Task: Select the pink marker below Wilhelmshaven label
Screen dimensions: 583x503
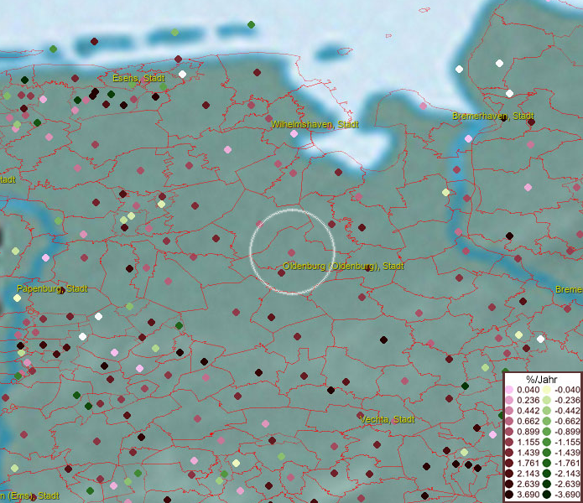Action: 294,134
